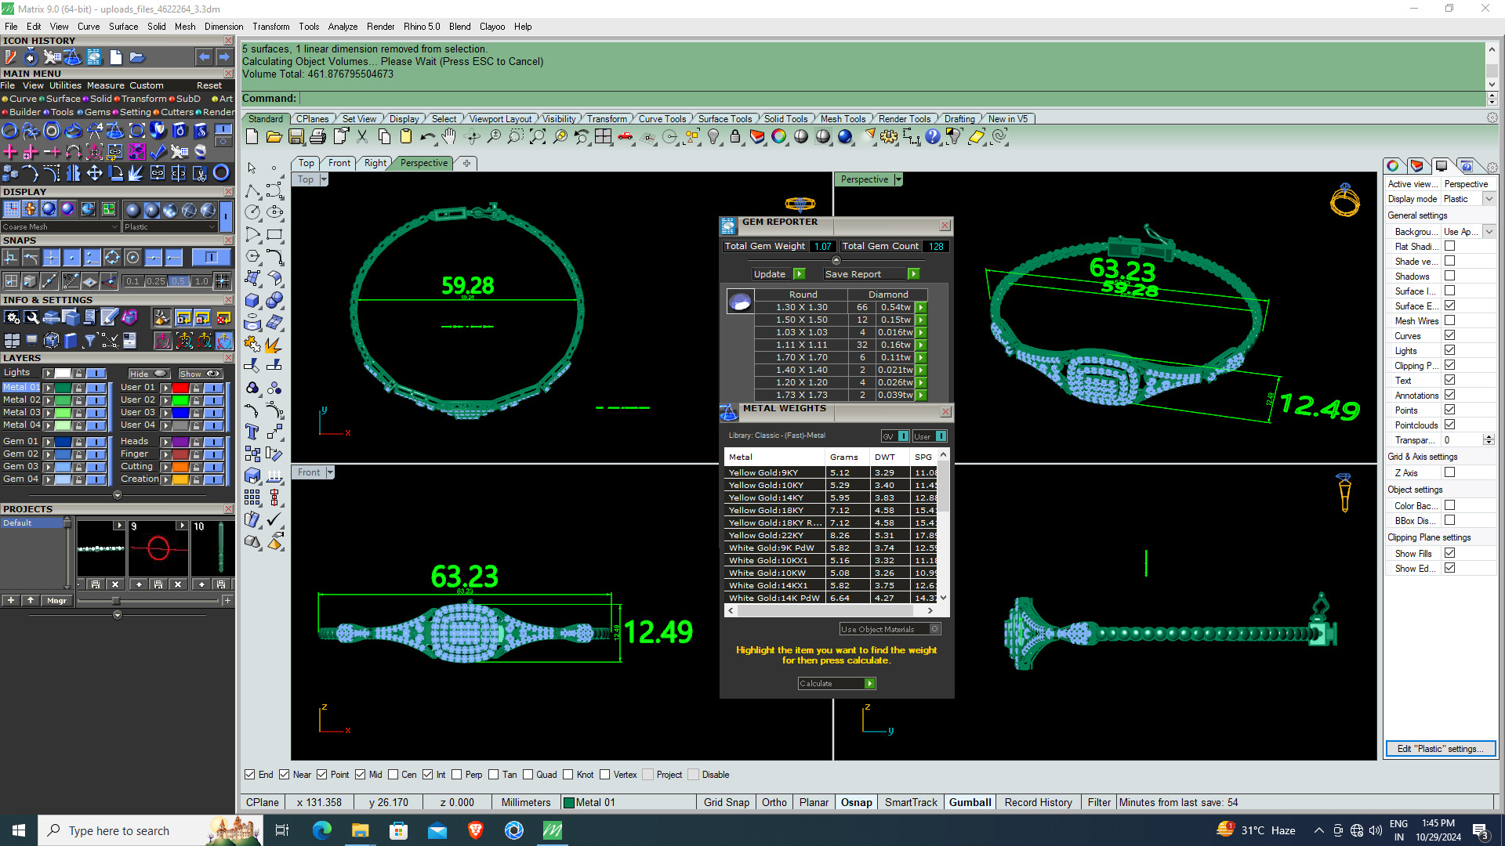The width and height of the screenshot is (1505, 846).
Task: Click the green color swatch of User 02 layer
Action: [x=180, y=400]
